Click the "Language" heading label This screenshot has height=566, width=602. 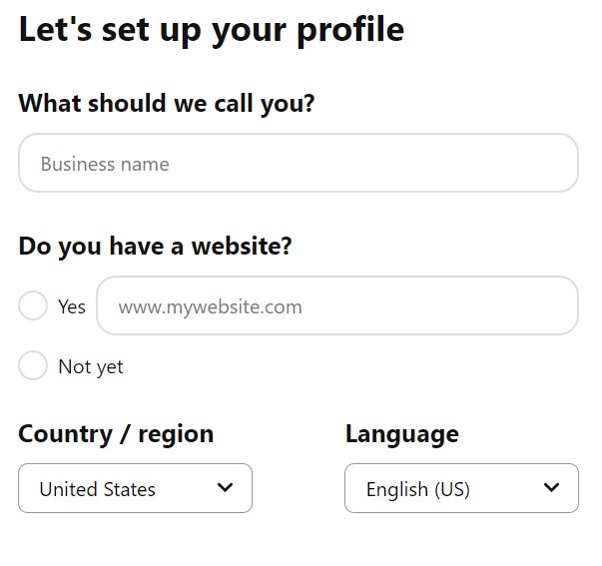pyautogui.click(x=402, y=435)
